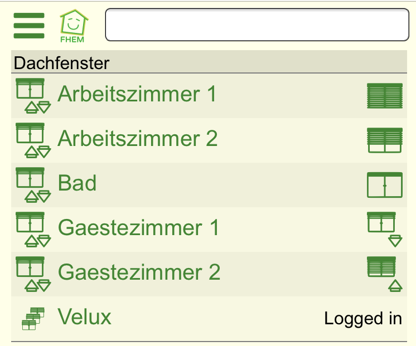Click the Velux stacked windows icon
This screenshot has height=346, width=416.
33,319
